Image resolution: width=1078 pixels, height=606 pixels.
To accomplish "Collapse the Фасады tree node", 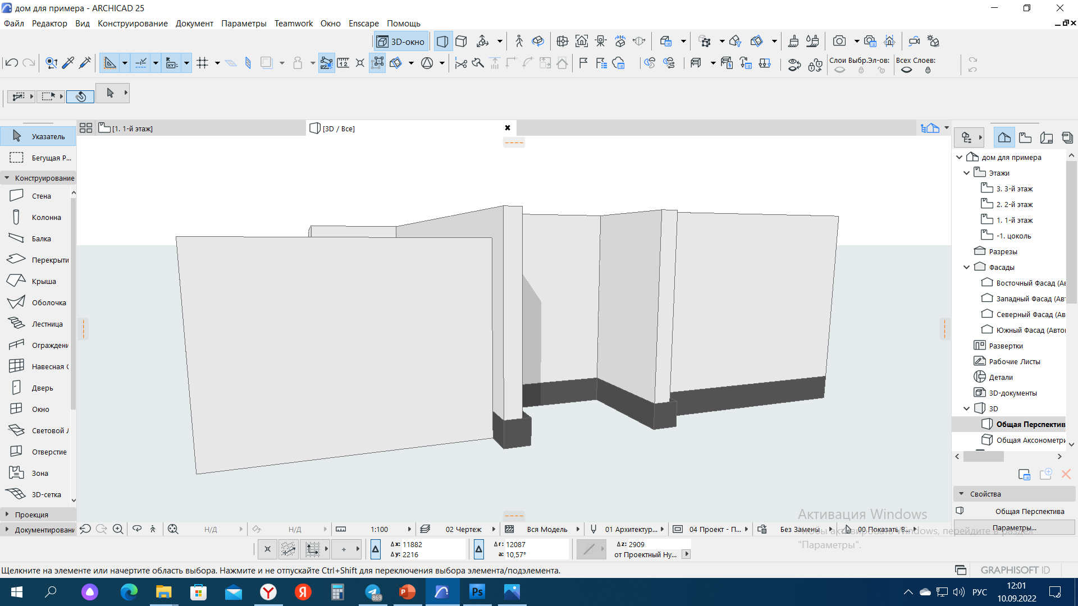I will click(966, 267).
